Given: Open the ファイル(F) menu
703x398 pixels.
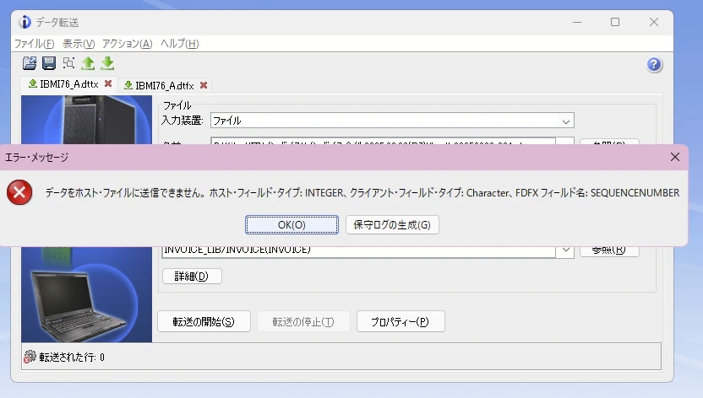Looking at the screenshot, I should [34, 44].
